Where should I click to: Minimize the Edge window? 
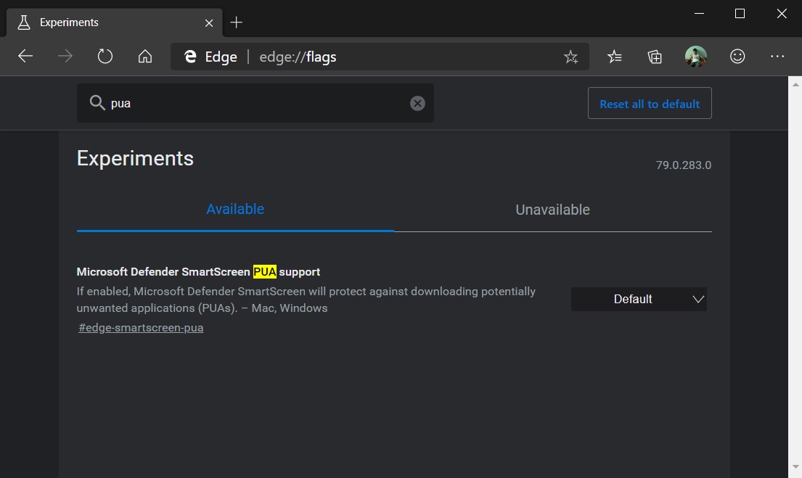coord(699,14)
